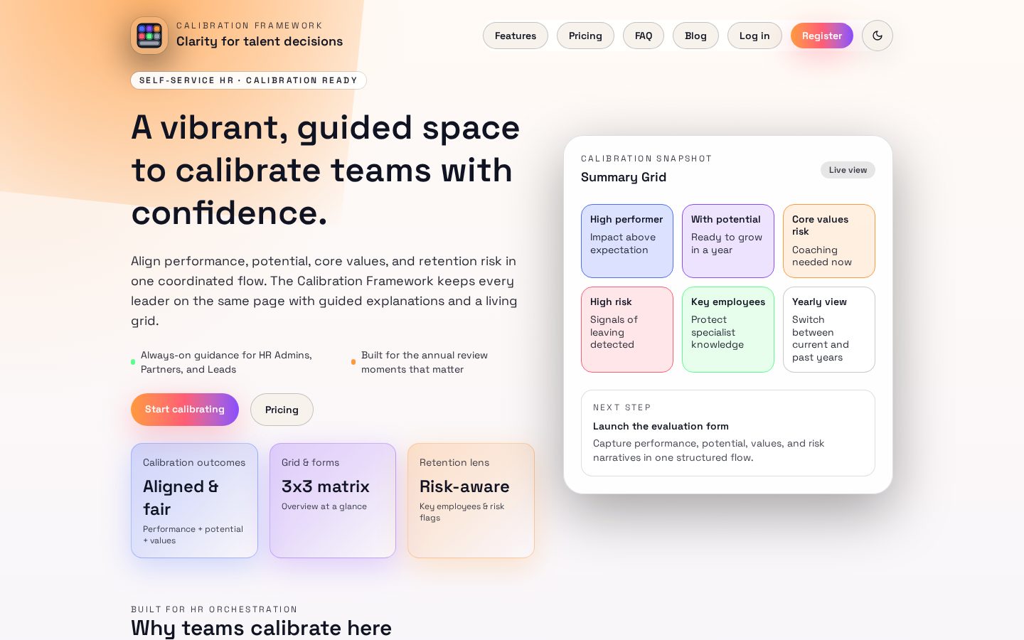Image resolution: width=1024 pixels, height=640 pixels.
Task: Click the Calibration Framework logo icon
Action: (149, 36)
